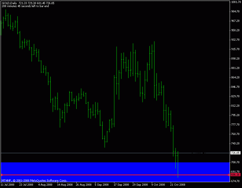242x188 pixels.
Task: Click the left anchor point of red line
Action: [x=2, y=175]
